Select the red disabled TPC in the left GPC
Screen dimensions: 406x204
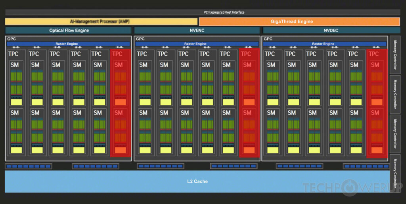pyautogui.click(x=121, y=103)
